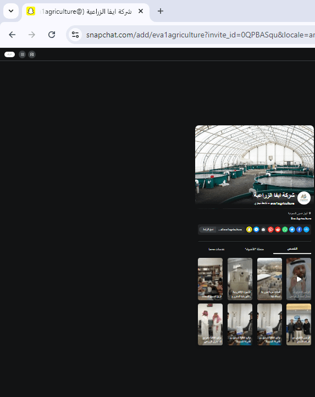
Task: Click the Snapchat ghost favicon on tab
Action: coord(31,11)
